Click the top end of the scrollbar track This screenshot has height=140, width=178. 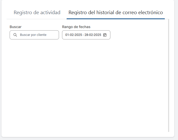[169, 20]
